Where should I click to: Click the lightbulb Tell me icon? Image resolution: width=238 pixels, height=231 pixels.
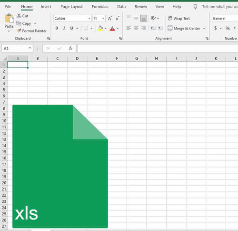[x=195, y=7]
